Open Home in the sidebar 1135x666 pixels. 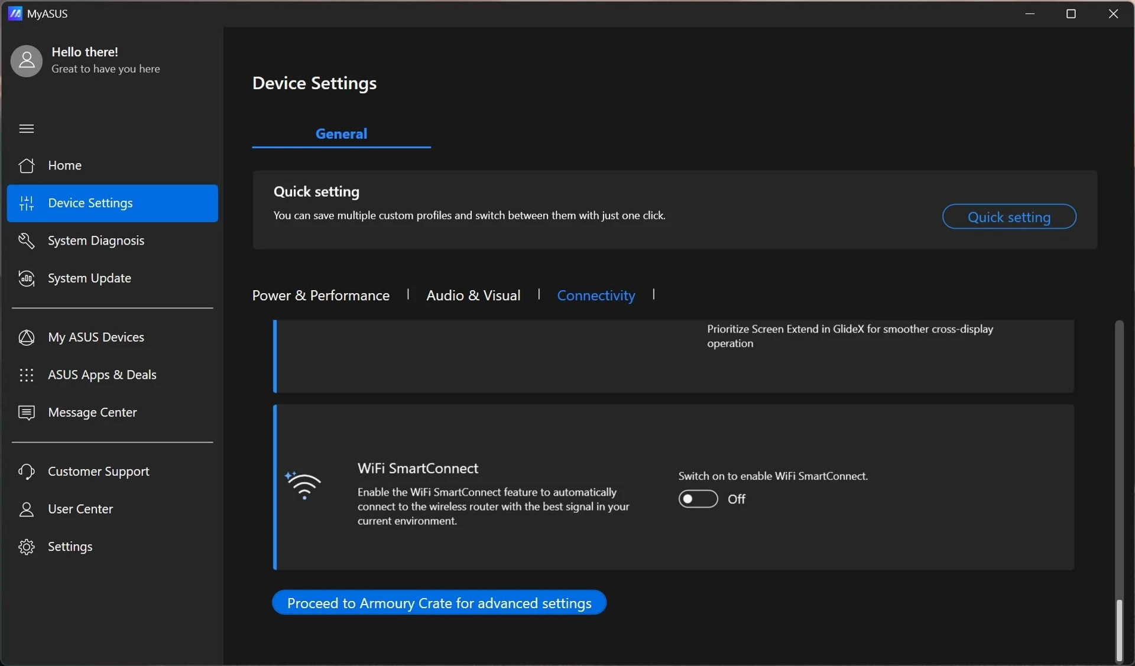coord(112,165)
